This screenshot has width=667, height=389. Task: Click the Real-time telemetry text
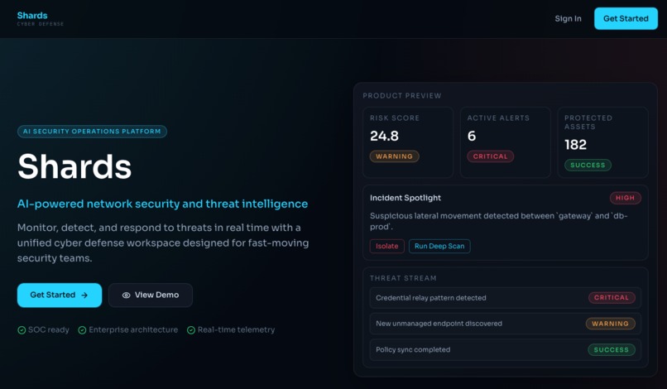click(x=236, y=330)
